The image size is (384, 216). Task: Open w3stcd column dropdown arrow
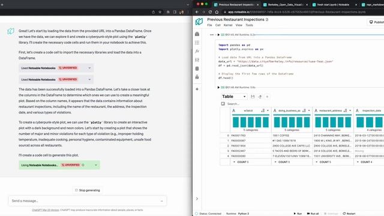(268, 110)
